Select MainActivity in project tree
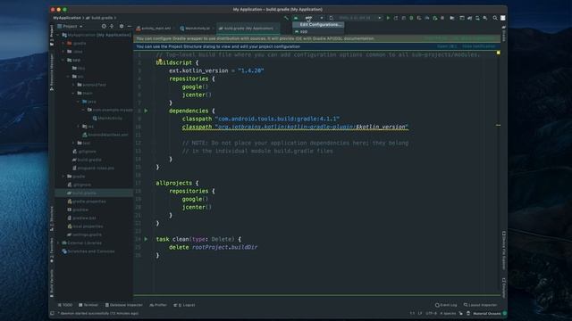 (107, 119)
